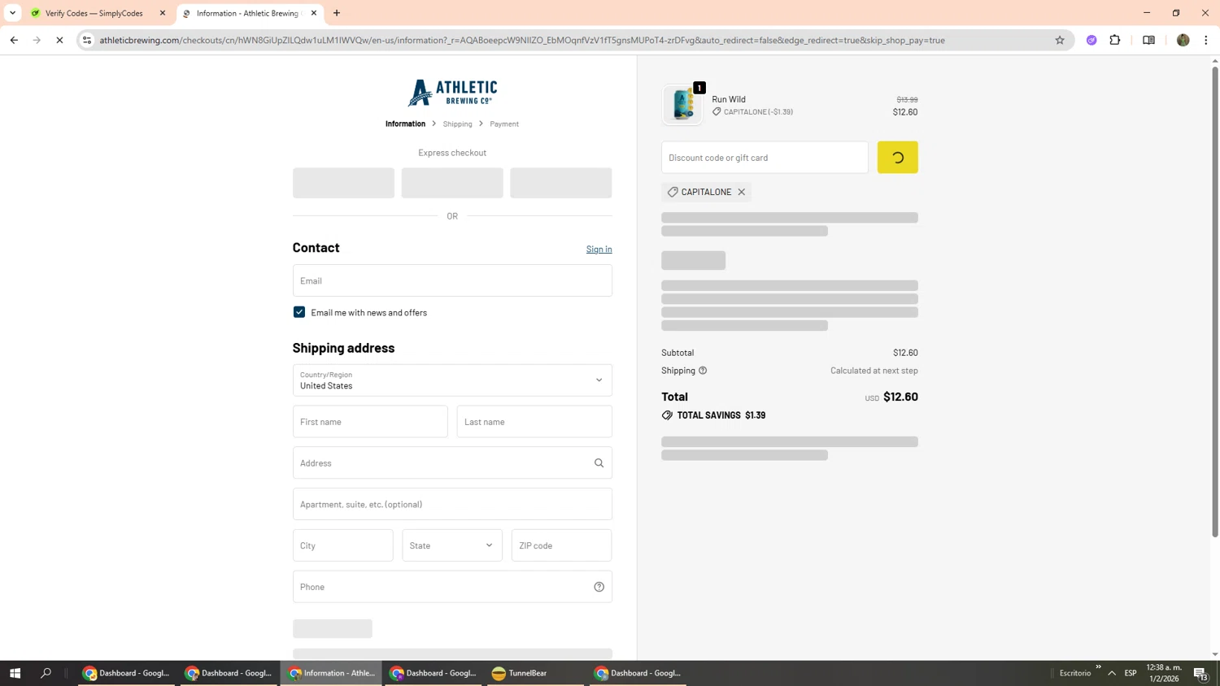This screenshot has width=1220, height=686.
Task: Click the yellow discount apply button
Action: coord(897,158)
